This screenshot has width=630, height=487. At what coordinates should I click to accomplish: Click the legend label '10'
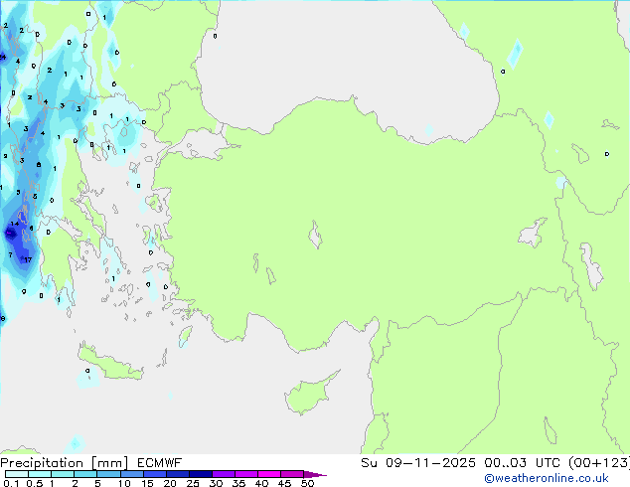124,483
